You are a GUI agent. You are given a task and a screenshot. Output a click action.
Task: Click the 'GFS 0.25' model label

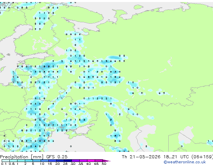57,157
